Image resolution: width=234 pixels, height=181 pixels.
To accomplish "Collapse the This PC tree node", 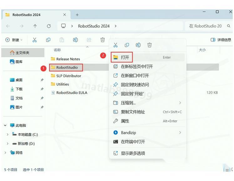I will [5, 125].
